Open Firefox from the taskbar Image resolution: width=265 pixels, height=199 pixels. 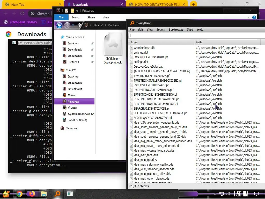coord(32,194)
